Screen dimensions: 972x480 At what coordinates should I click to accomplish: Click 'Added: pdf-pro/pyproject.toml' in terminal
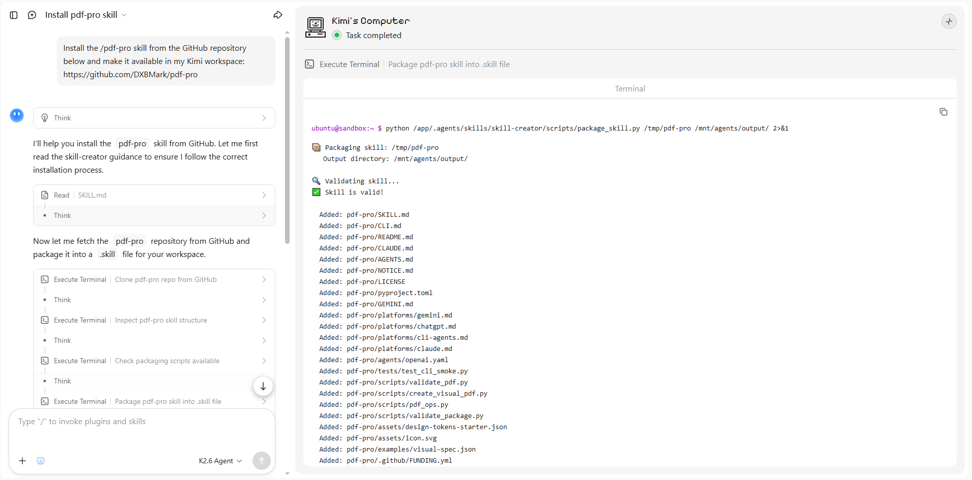[375, 293]
